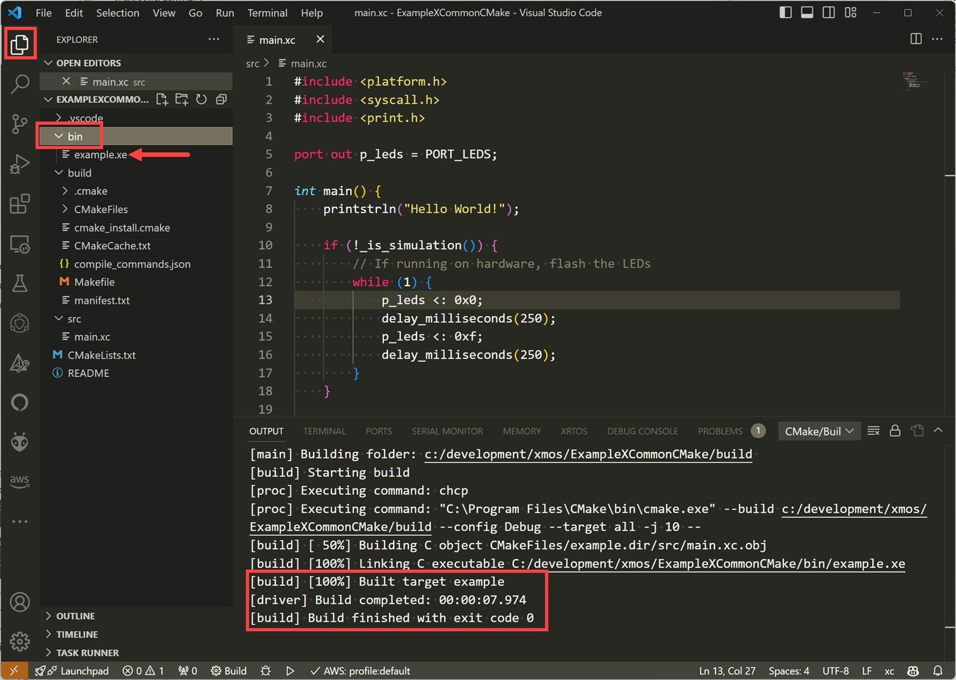This screenshot has width=956, height=680.
Task: Open the Terminal menu
Action: 267,13
